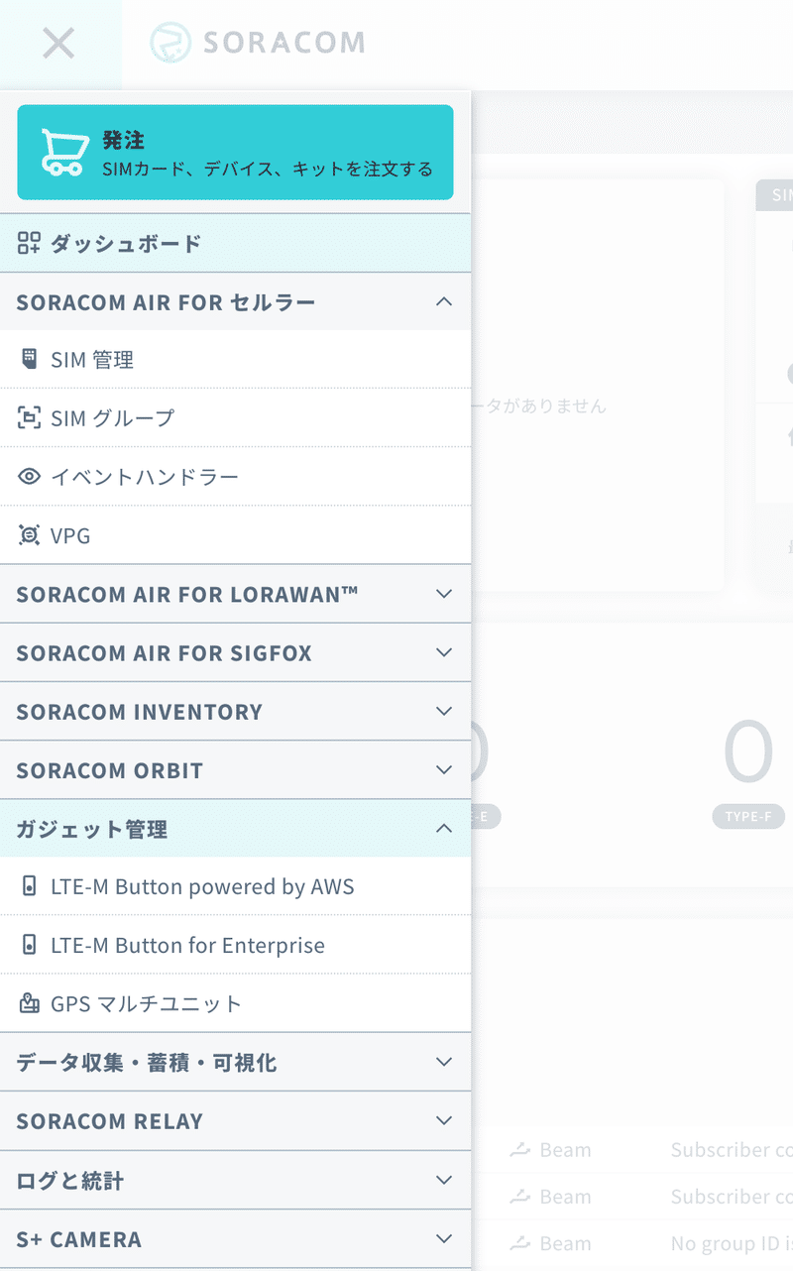Close the side menu with X icon
Viewport: 793px width, 1271px height.
coord(59,44)
